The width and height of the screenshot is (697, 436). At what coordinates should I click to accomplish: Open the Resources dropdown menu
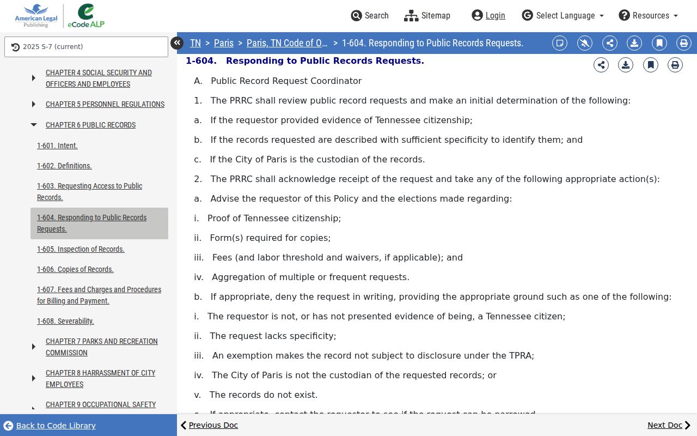[x=649, y=16]
